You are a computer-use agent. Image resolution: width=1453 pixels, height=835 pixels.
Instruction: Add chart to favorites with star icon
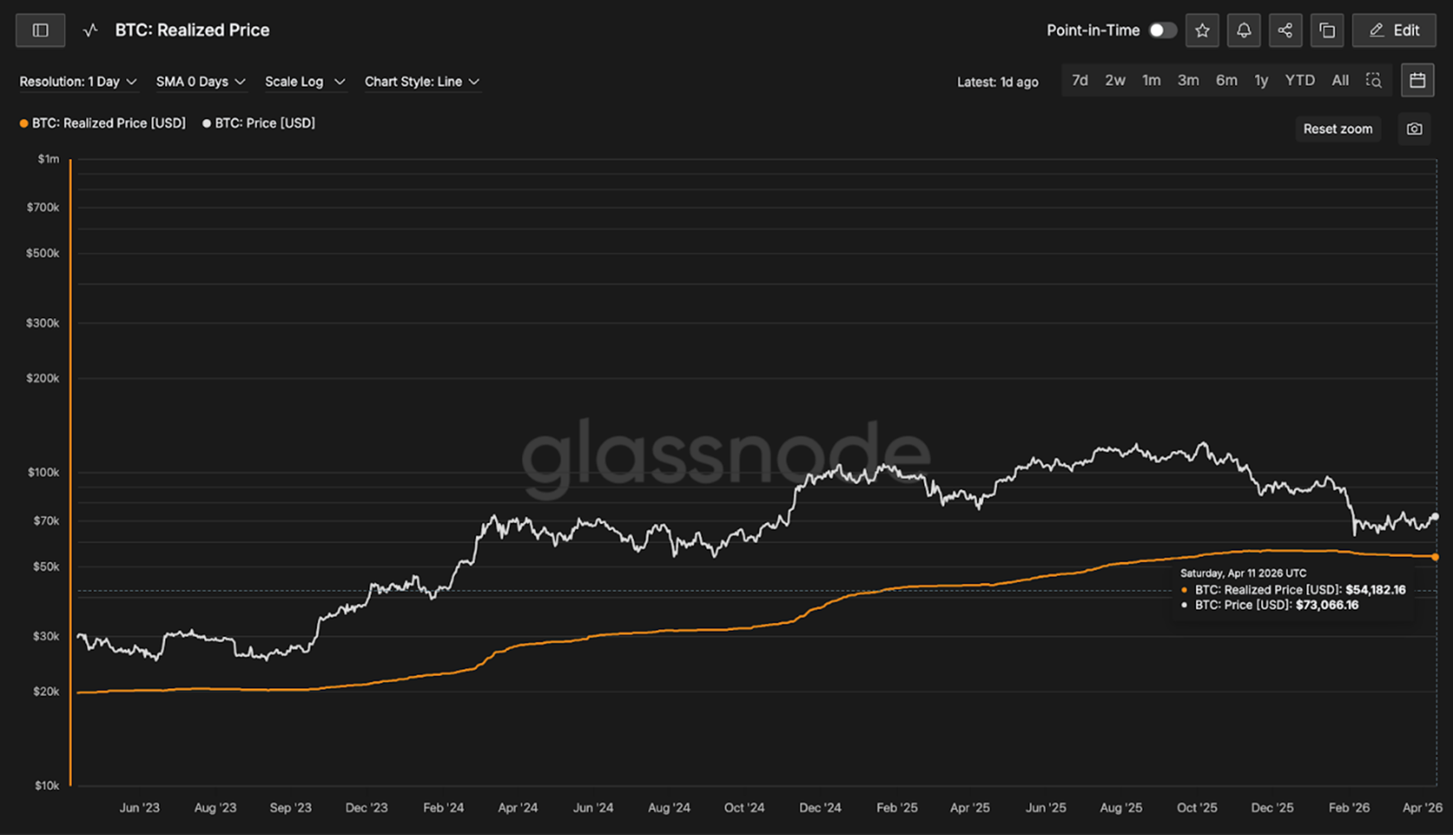(1202, 30)
